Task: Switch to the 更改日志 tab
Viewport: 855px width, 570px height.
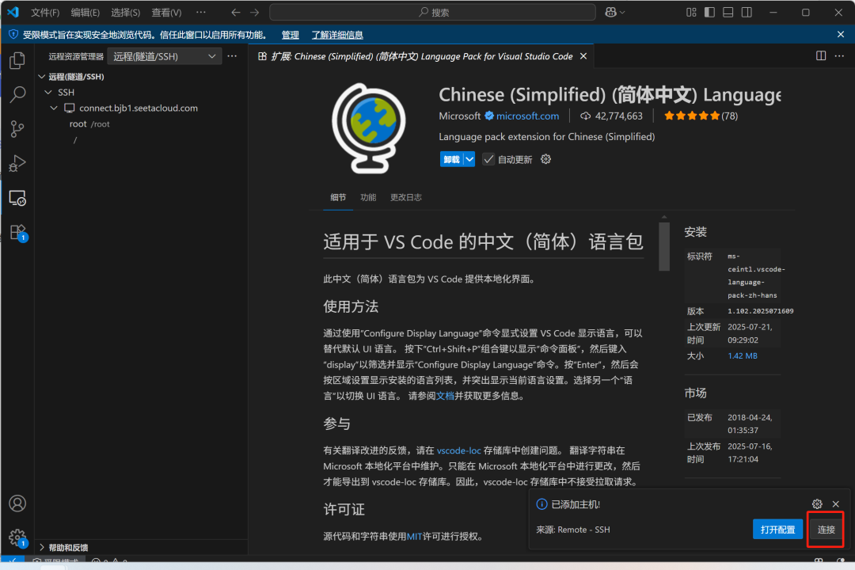Action: 405,197
